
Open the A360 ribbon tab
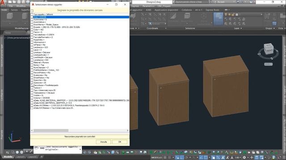[x=148, y=10]
